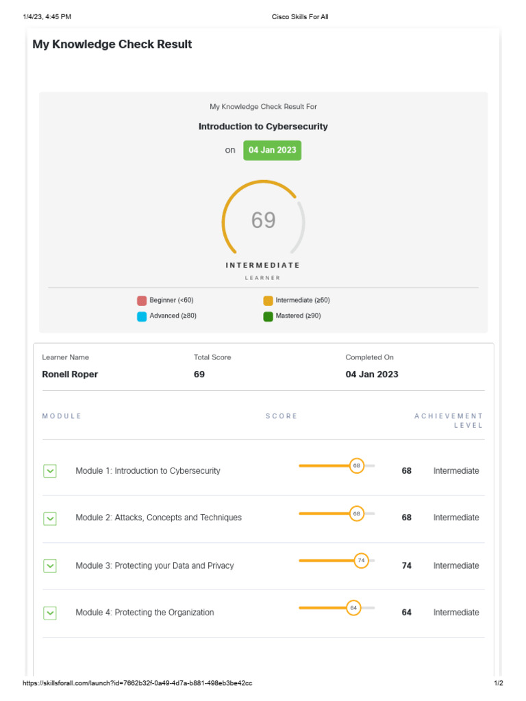This screenshot has width=526, height=701.
Task: Click the Module 2 score slider handle
Action: 356,513
